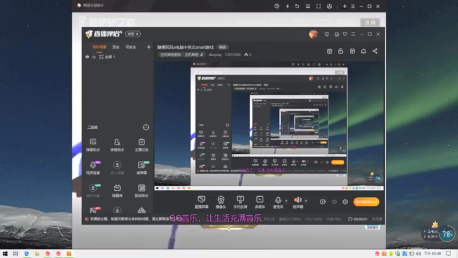Click the fullscreen icon in emulator window

(x=319, y=6)
